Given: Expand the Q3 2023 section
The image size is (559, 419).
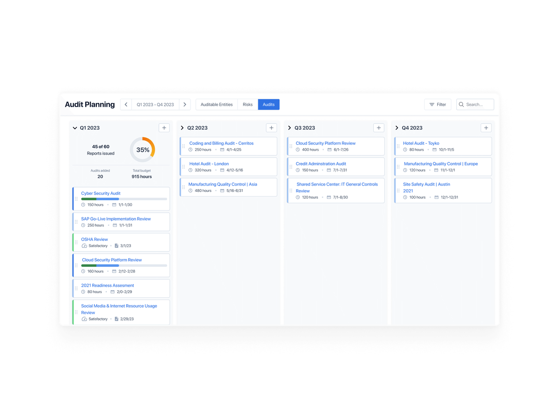Looking at the screenshot, I should click(289, 128).
